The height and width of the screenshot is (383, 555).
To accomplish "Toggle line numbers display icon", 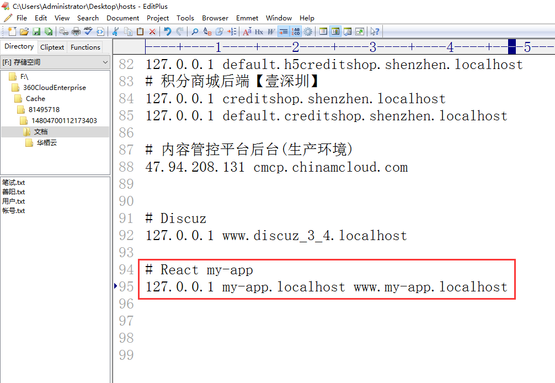I will pos(296,31).
